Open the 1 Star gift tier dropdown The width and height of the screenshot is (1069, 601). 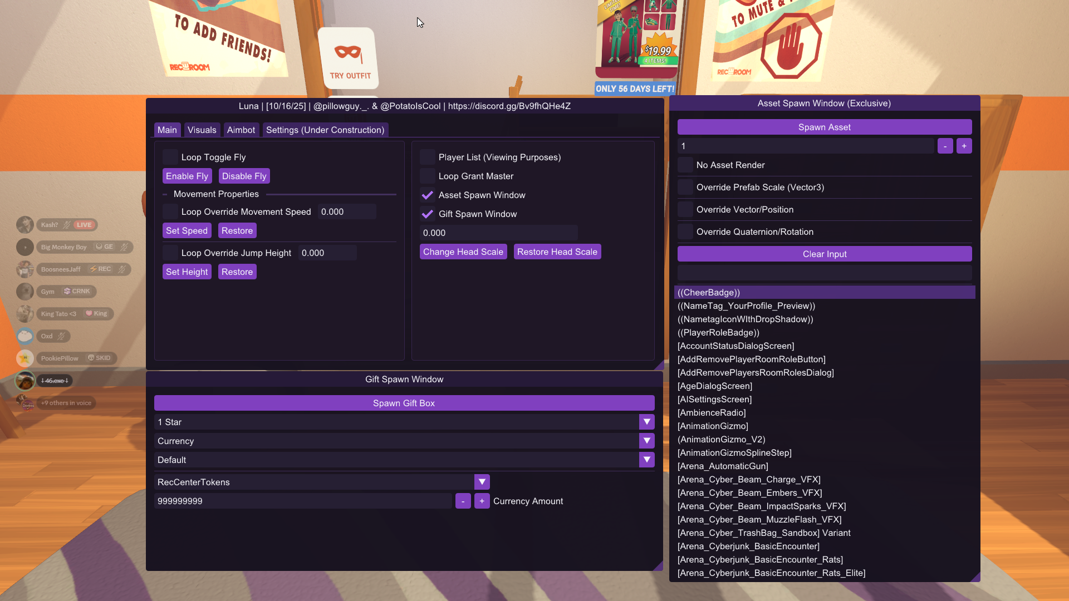click(646, 422)
